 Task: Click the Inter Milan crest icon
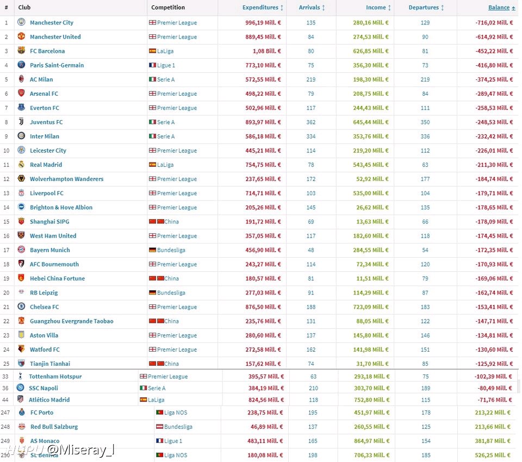(x=21, y=135)
